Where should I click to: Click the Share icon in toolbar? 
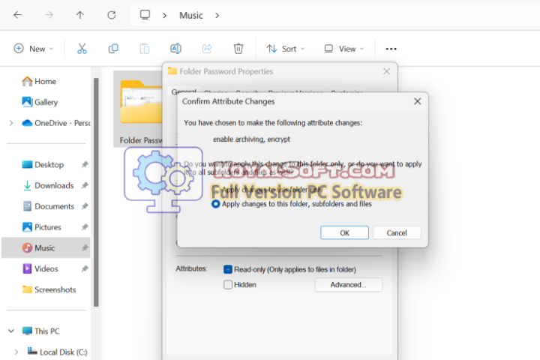click(207, 49)
